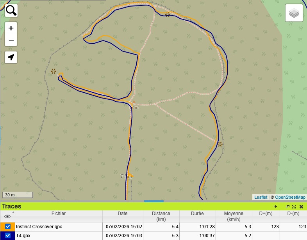The width and height of the screenshot is (307, 240).
Task: Click the Distance (km) column header
Action: point(161,216)
